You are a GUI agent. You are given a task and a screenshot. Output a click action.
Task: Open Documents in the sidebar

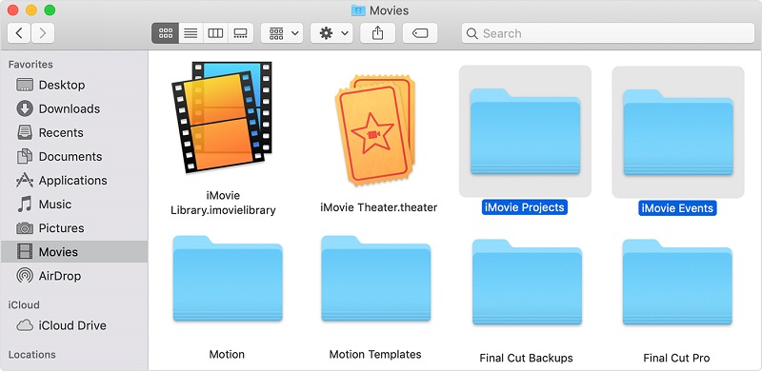74,156
